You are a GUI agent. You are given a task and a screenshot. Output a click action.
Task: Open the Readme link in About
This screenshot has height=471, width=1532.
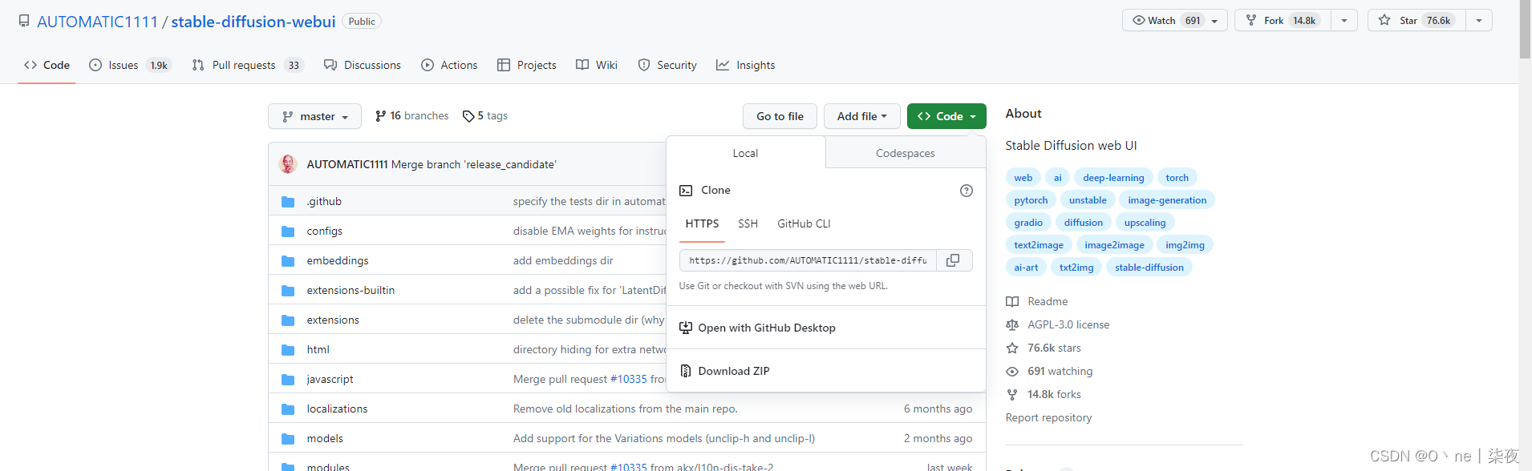point(1048,302)
